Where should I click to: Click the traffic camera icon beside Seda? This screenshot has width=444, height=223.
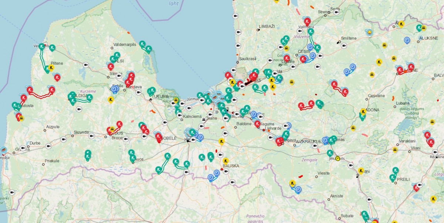point(336,12)
